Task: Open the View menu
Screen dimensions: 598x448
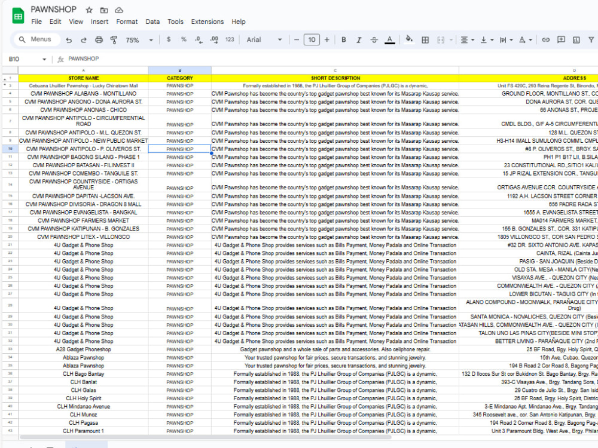Action: pos(76,22)
